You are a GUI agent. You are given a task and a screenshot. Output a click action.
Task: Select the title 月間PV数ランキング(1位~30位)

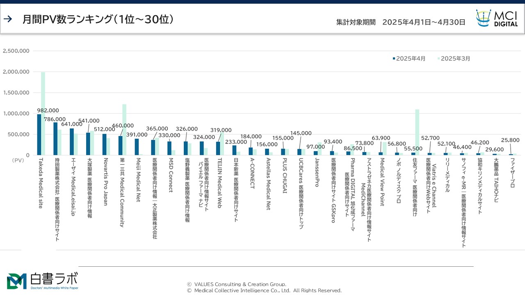coord(98,19)
